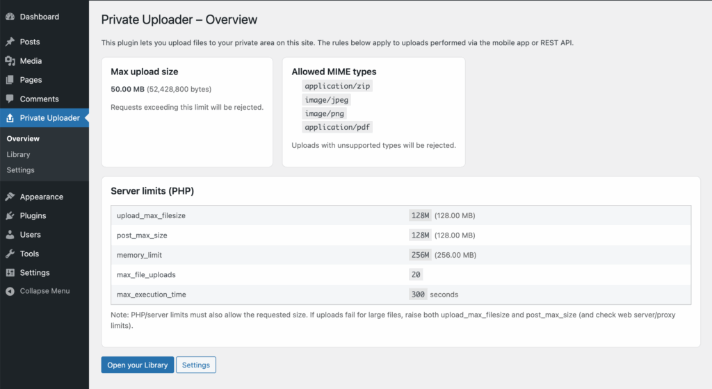
Task: Click the Settings sliders icon in sidebar
Action: pyautogui.click(x=10, y=273)
